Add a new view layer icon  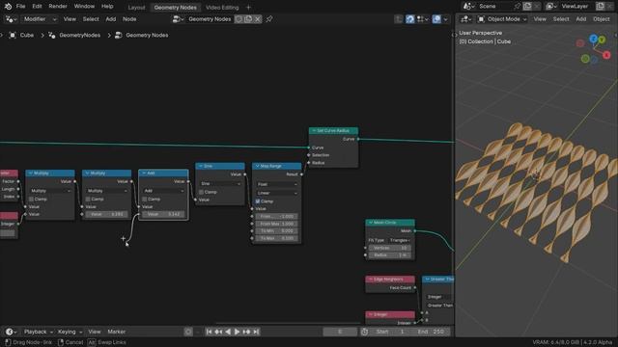point(600,7)
